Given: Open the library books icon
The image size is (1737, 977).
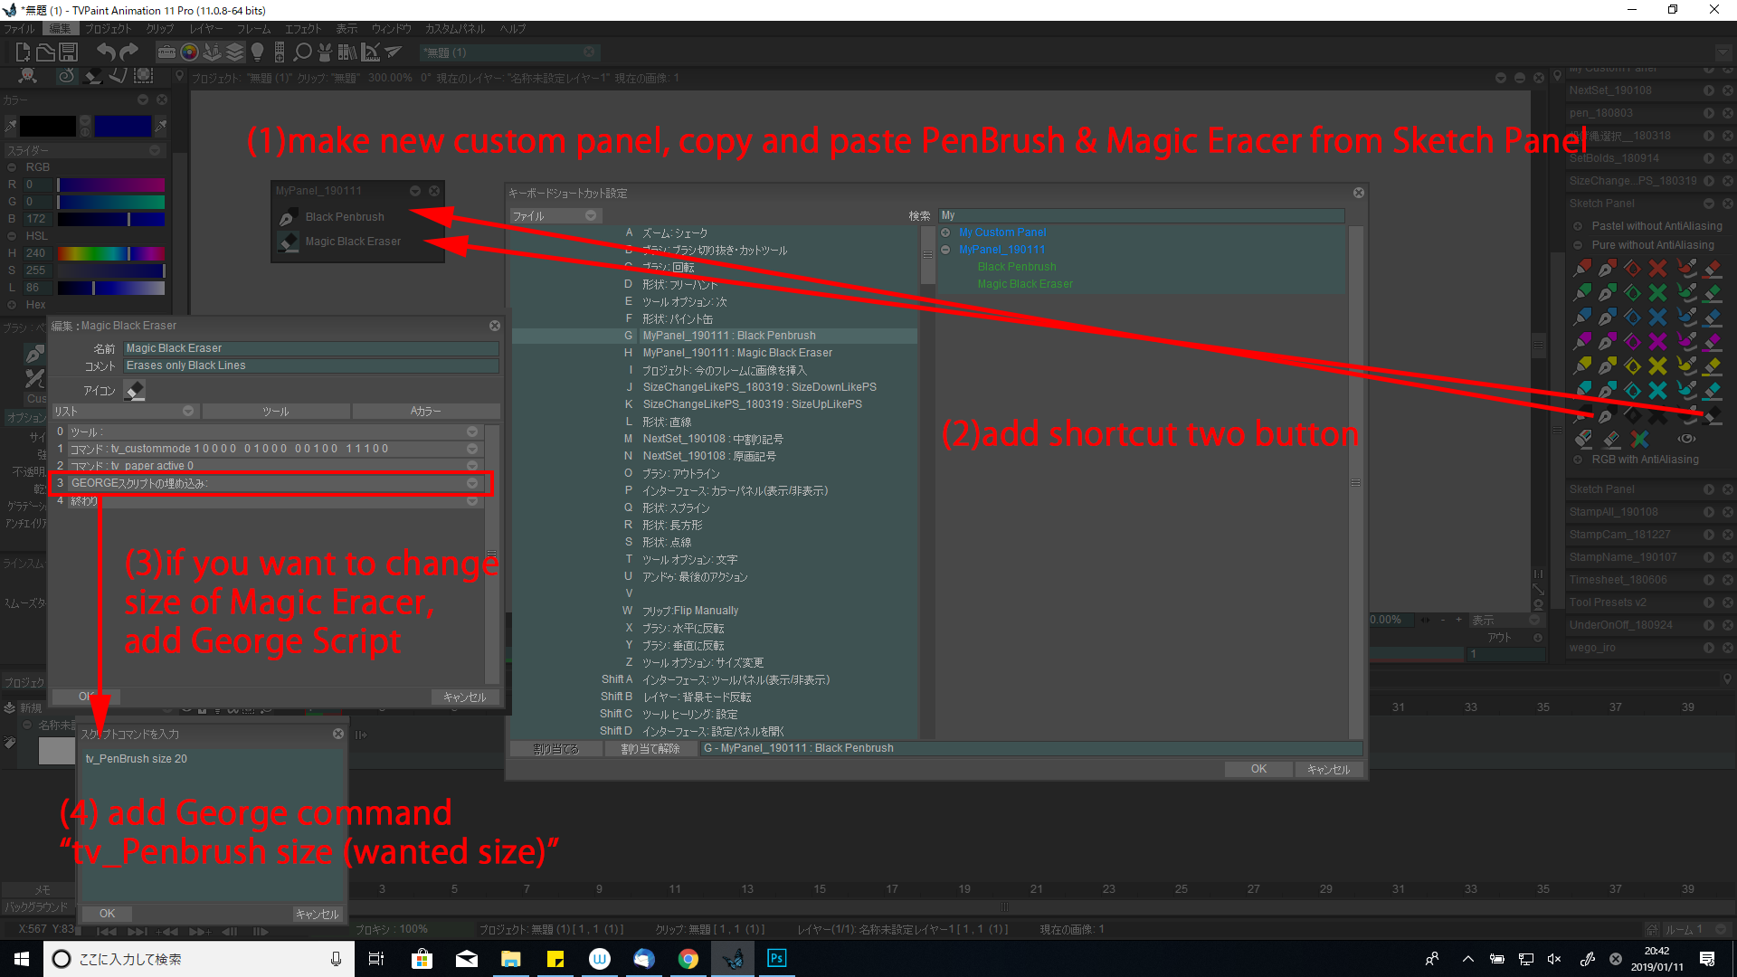Looking at the screenshot, I should 347,52.
